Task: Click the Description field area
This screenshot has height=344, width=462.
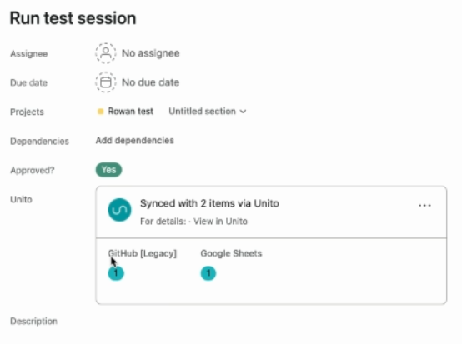Action: [33, 321]
